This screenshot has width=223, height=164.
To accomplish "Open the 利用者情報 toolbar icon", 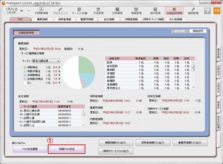I will [x=41, y=10].
